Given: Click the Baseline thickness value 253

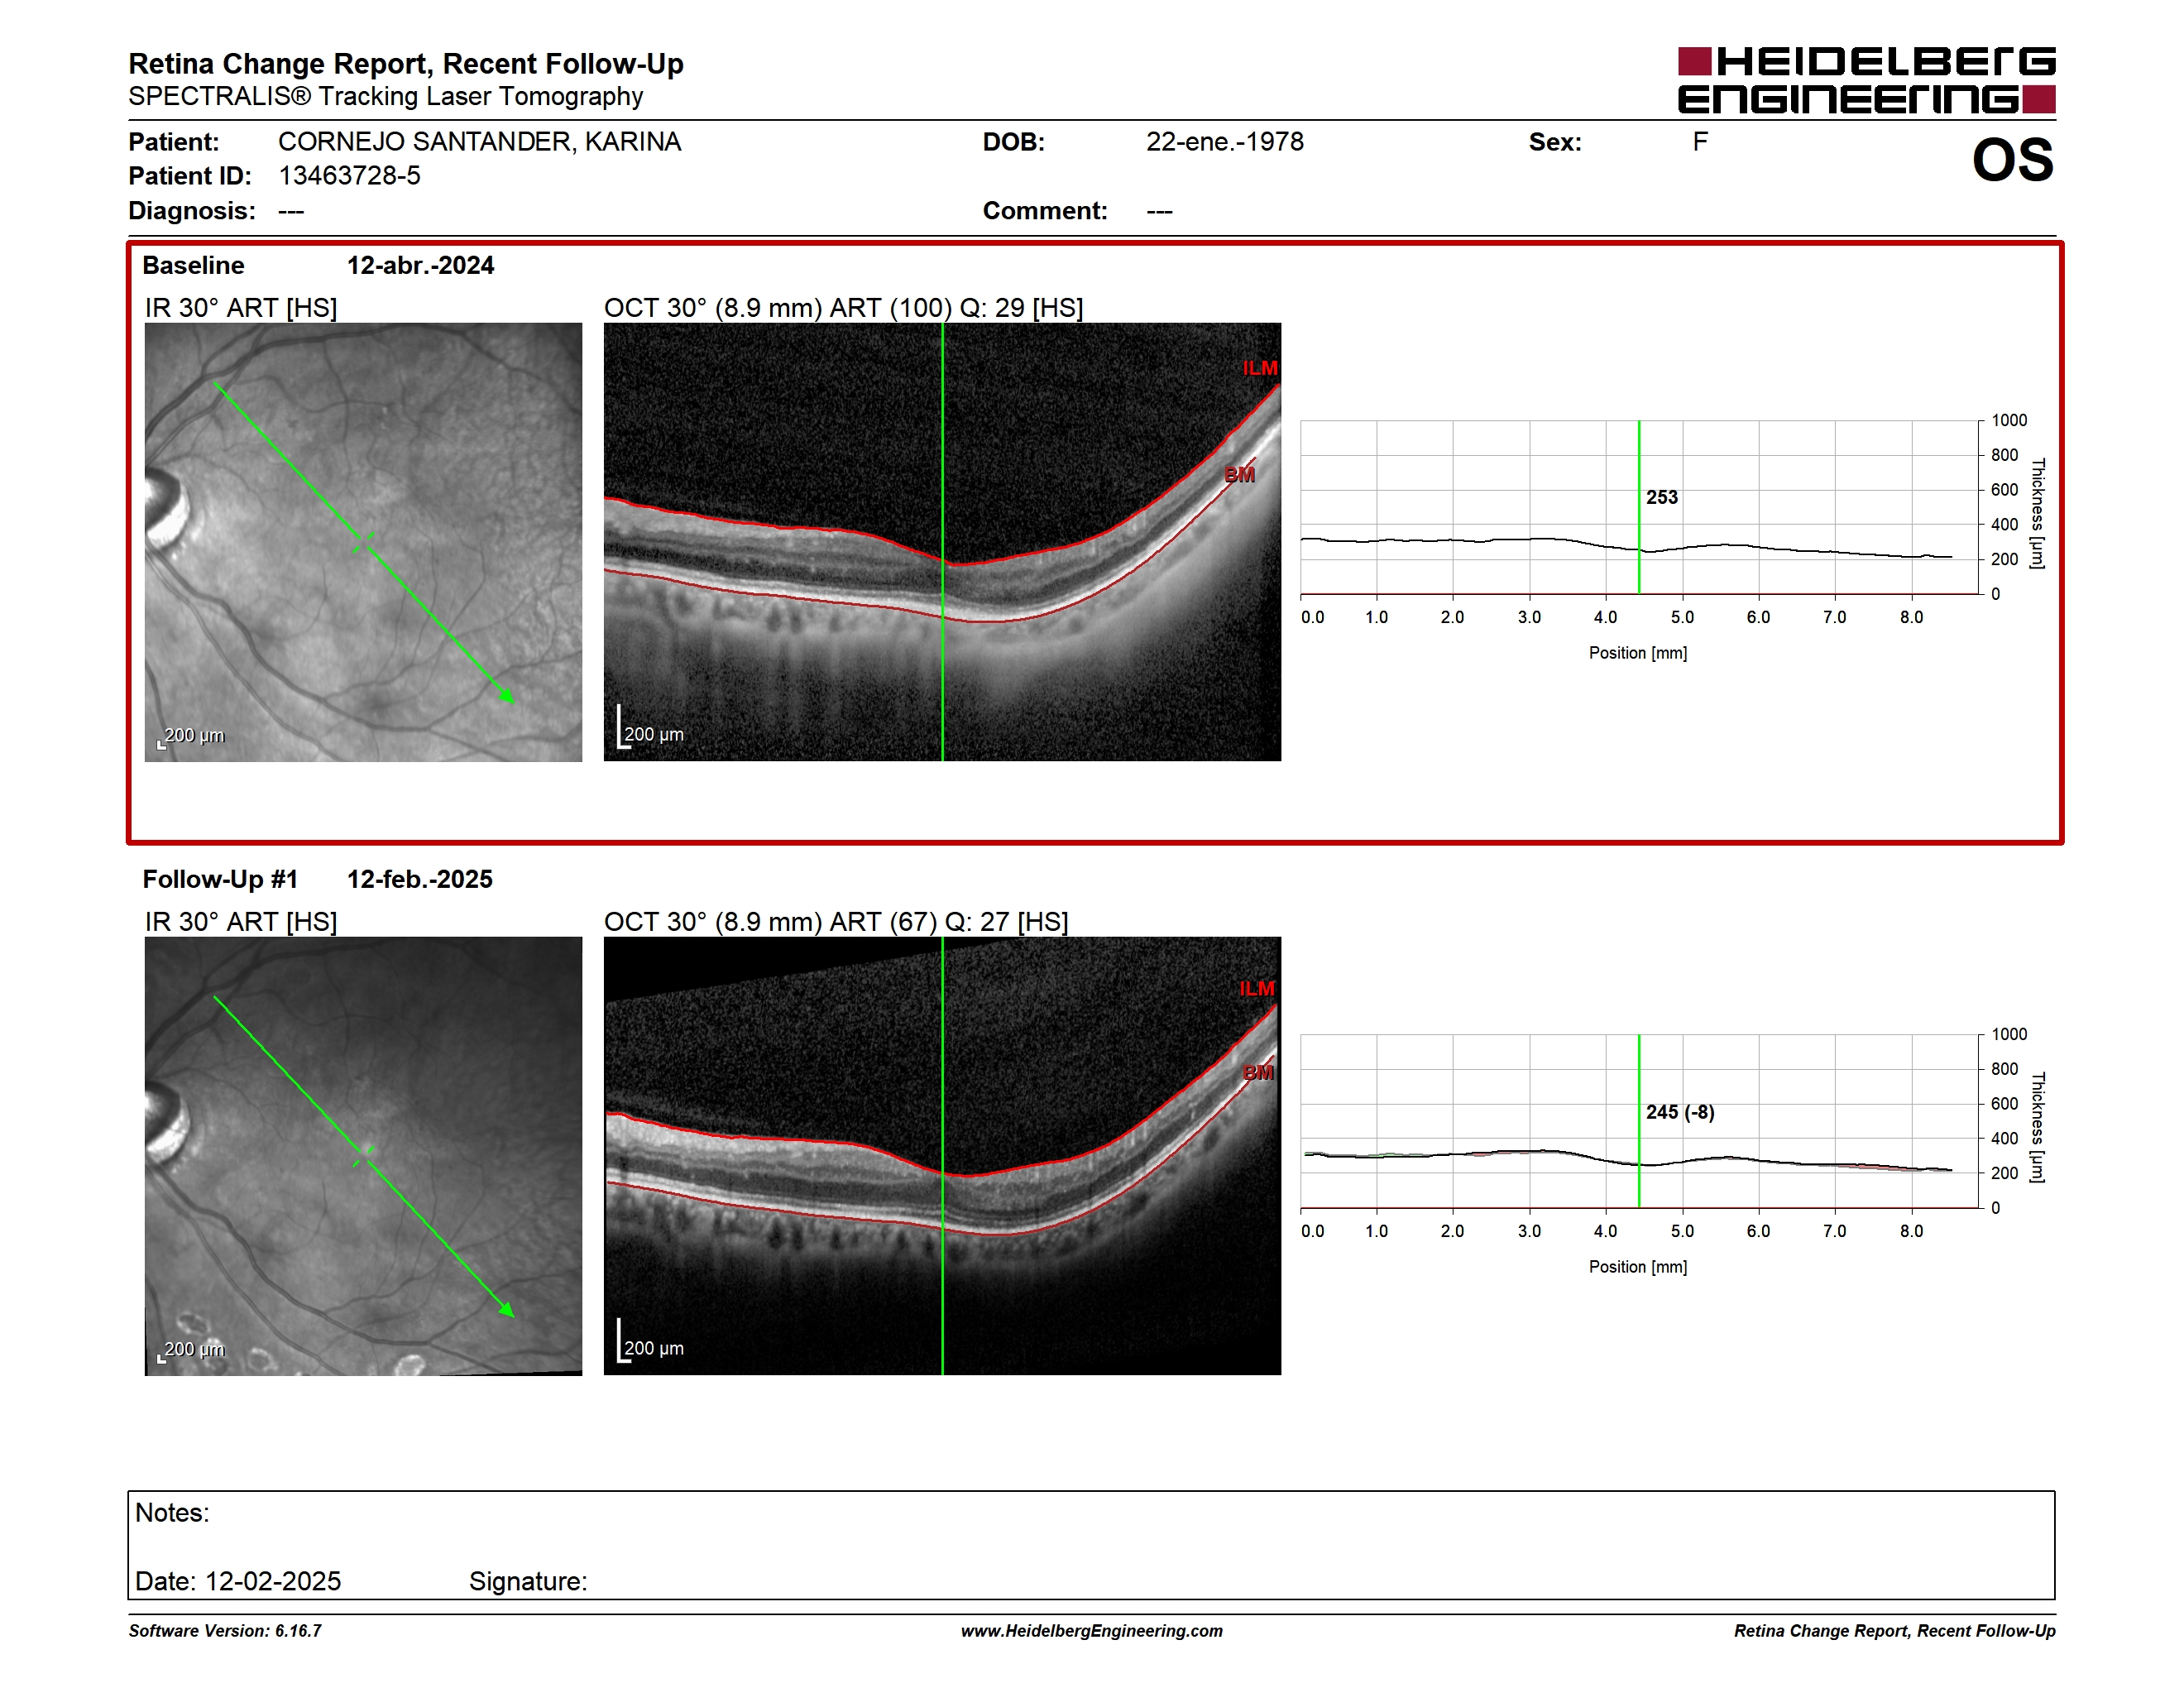Looking at the screenshot, I should point(1662,497).
